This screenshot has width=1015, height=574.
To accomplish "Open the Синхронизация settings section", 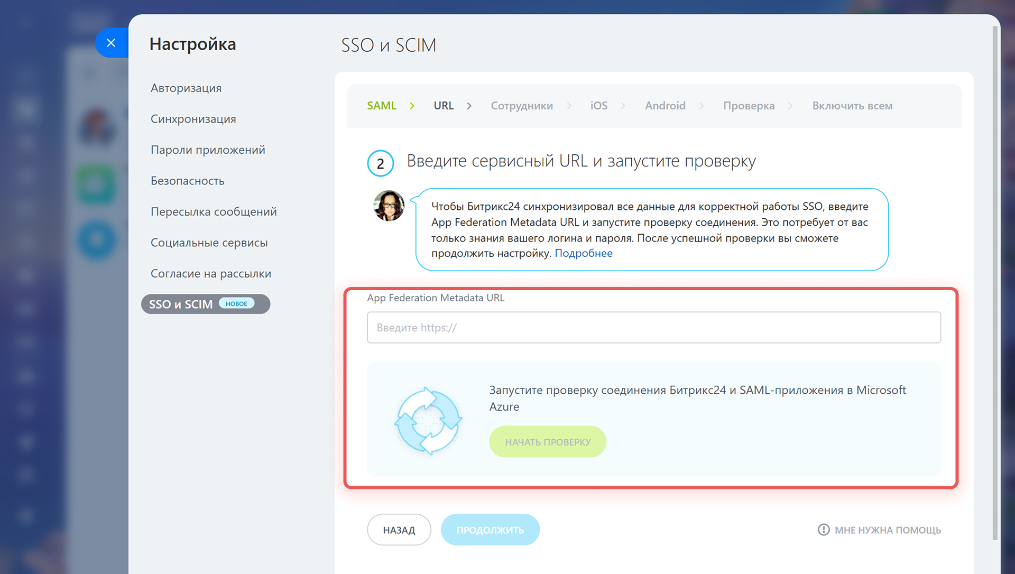I will [193, 119].
